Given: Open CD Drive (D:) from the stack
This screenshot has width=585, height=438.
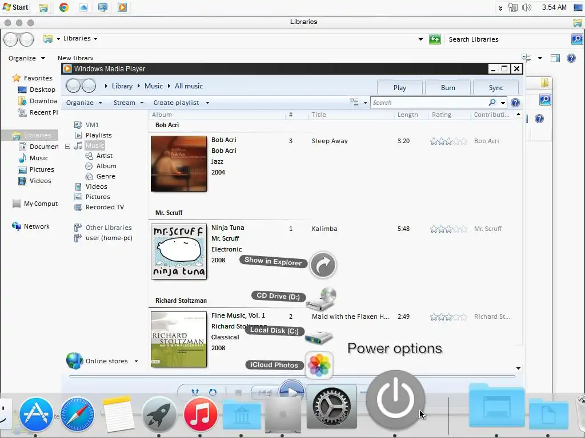Looking at the screenshot, I should coord(322,299).
